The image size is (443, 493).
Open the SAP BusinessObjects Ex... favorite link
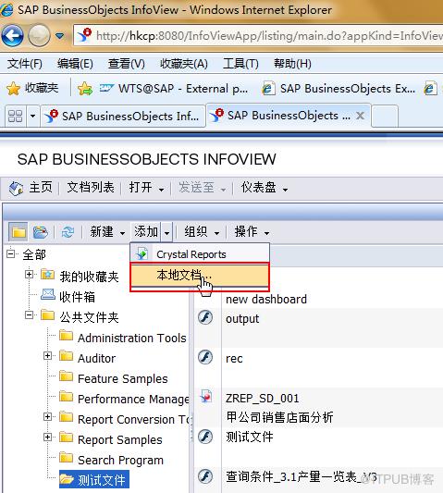(x=338, y=89)
